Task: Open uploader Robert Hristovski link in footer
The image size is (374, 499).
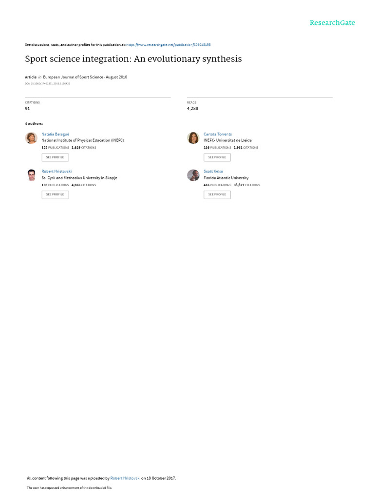Action: 125,478
